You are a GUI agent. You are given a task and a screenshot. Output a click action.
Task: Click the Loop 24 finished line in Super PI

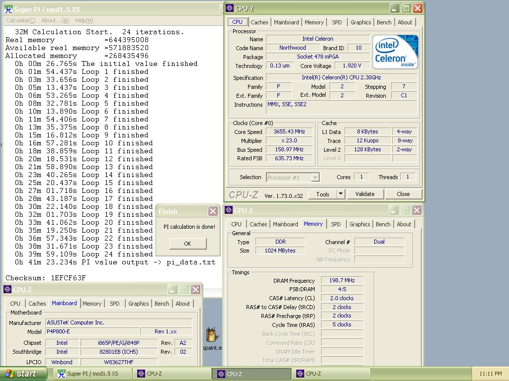pos(84,254)
